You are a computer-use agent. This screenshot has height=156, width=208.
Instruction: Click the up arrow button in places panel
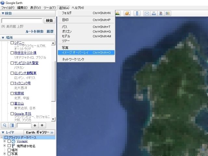point(35,125)
